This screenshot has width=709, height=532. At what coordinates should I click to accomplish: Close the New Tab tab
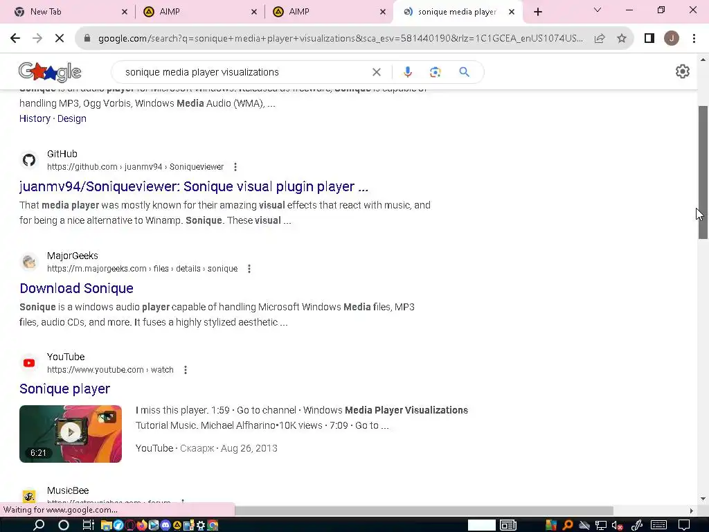(125, 12)
